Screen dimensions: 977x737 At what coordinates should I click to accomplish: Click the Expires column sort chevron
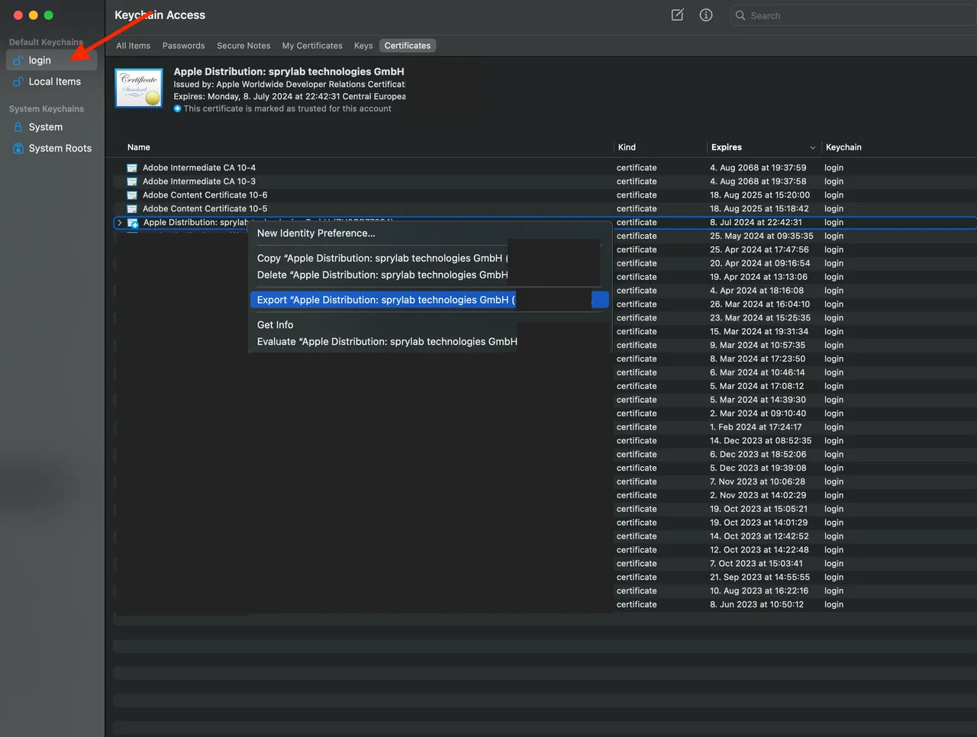(x=811, y=146)
